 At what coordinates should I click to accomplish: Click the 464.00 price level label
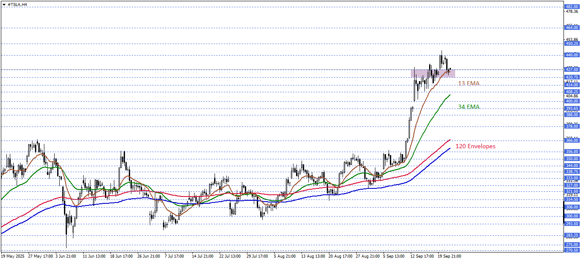point(571,27)
